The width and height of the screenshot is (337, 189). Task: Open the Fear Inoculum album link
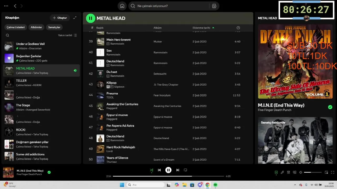(x=162, y=95)
